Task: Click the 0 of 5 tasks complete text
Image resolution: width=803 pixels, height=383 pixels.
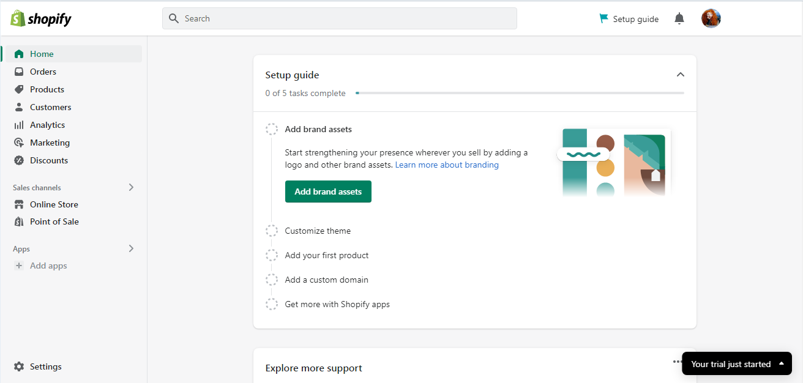Action: click(x=305, y=94)
